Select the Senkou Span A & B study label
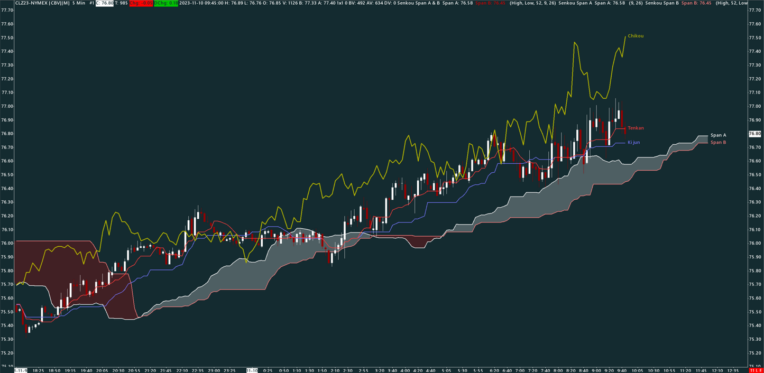The image size is (764, 373). click(x=418, y=3)
